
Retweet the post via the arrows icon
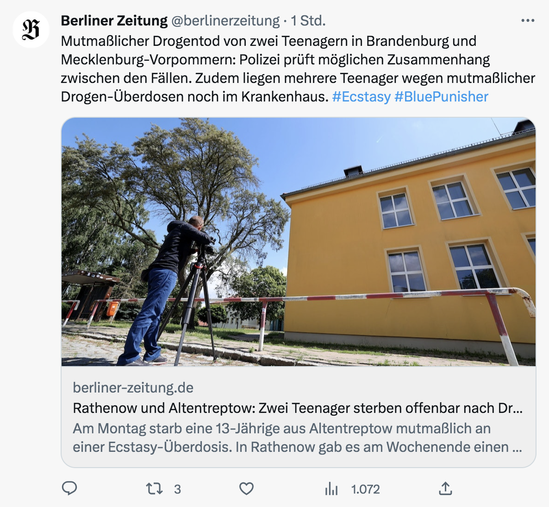[154, 488]
